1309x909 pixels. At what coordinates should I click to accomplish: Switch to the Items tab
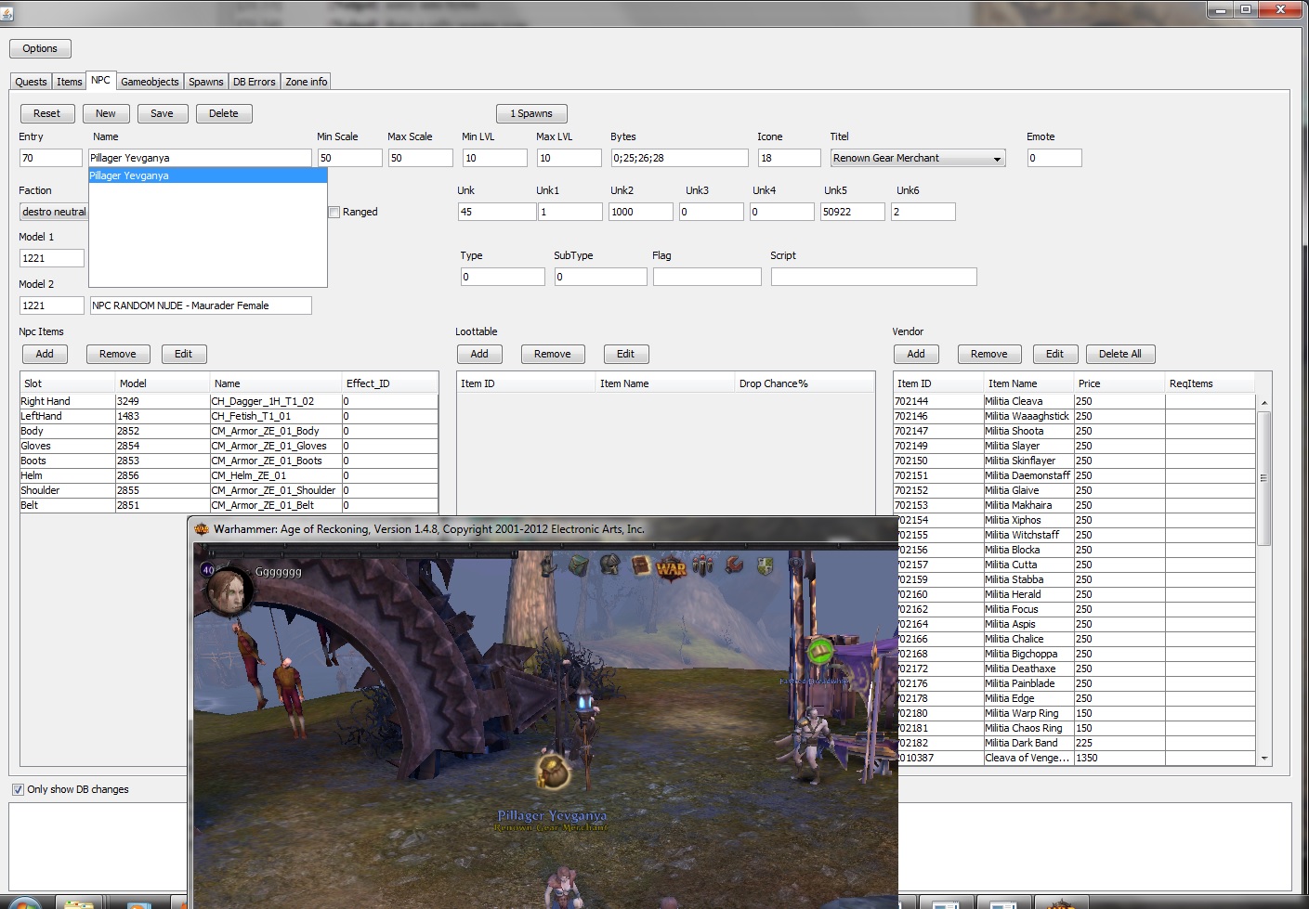70,82
